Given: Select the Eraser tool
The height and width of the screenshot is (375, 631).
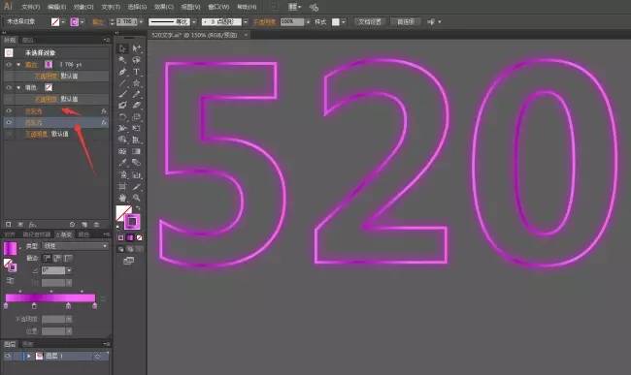Looking at the screenshot, I should (137, 106).
